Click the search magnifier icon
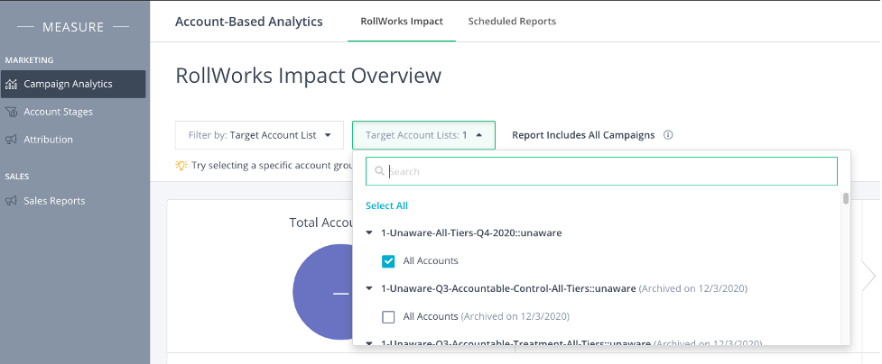This screenshot has width=882, height=364. pyautogui.click(x=380, y=171)
